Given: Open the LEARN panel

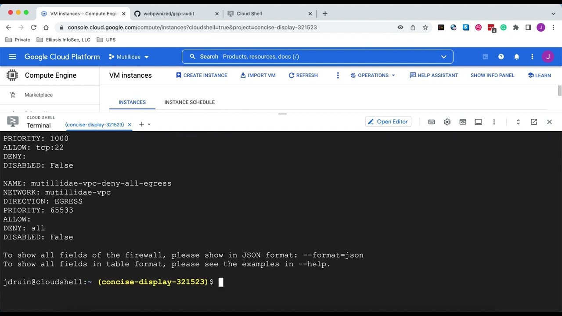Looking at the screenshot, I should pyautogui.click(x=539, y=75).
